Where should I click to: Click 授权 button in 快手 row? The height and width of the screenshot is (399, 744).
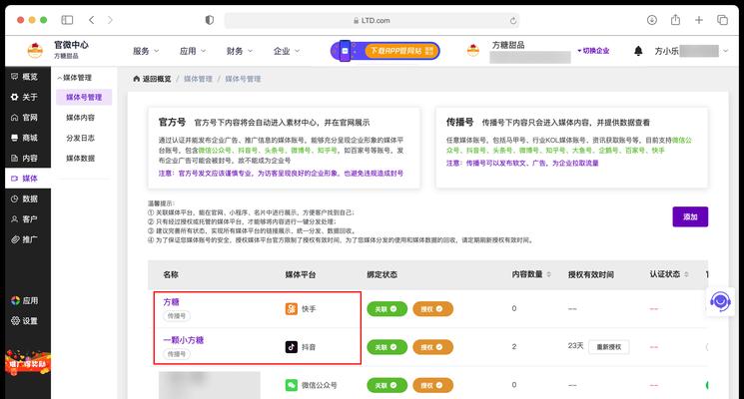(432, 309)
